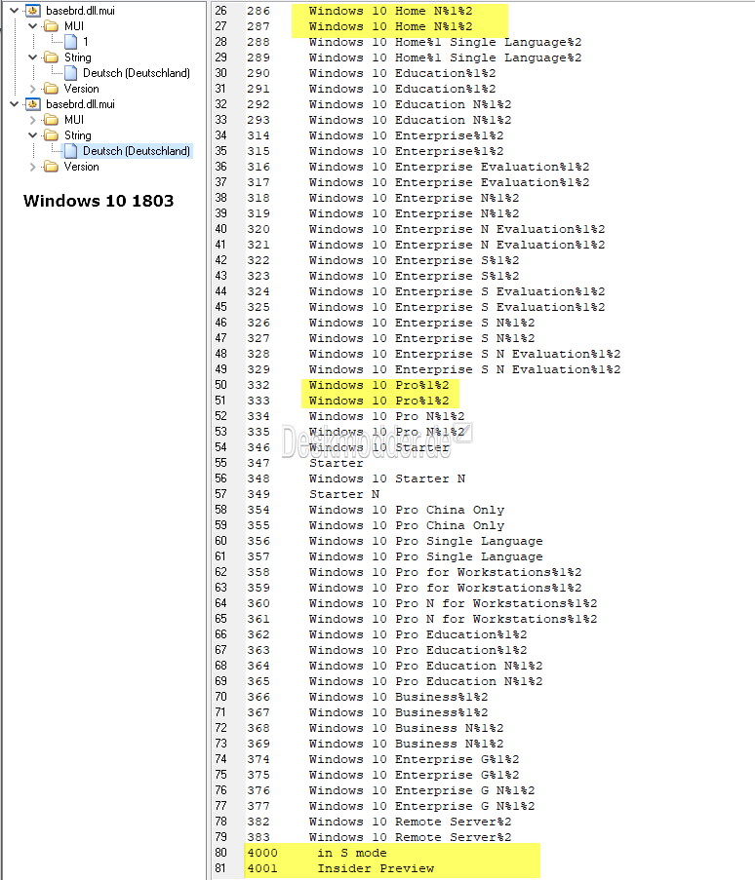Click string ID 360 Pro N for Workstations
Viewport: 755px width, 880px height.
point(453,603)
